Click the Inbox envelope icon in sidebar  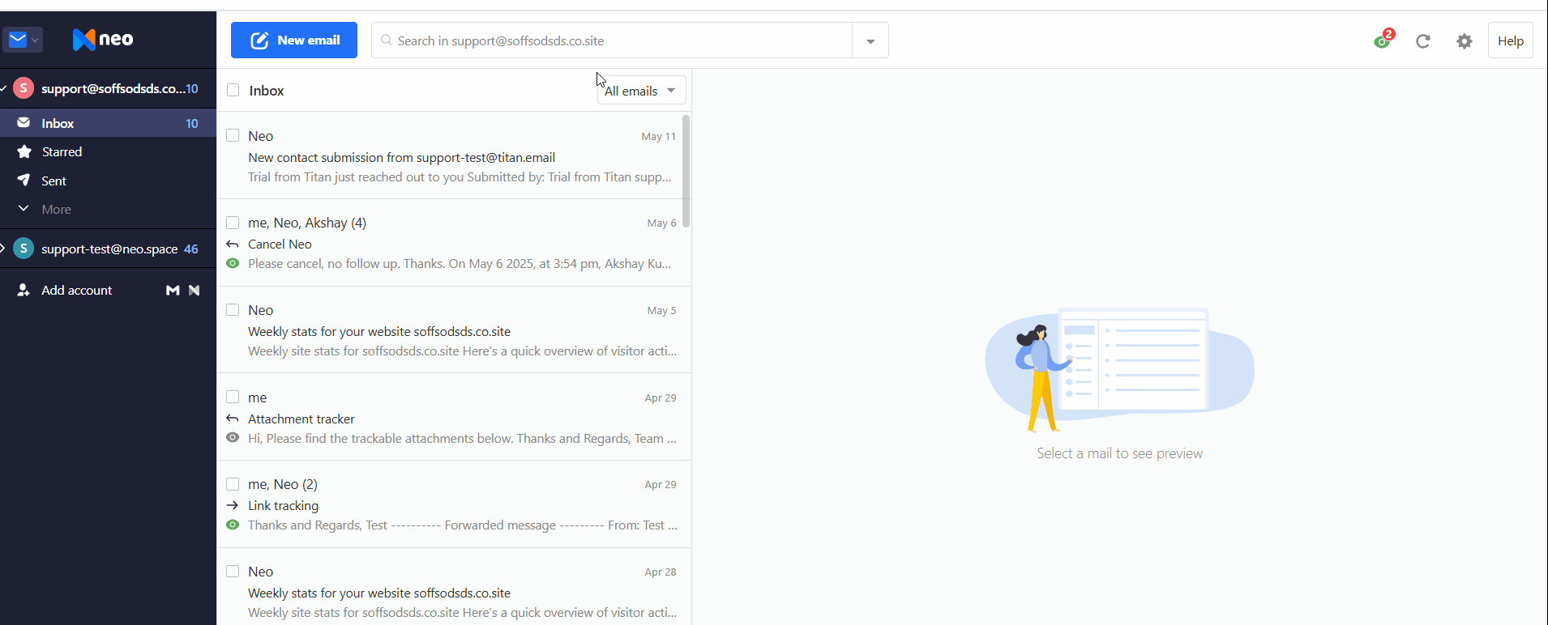click(24, 123)
